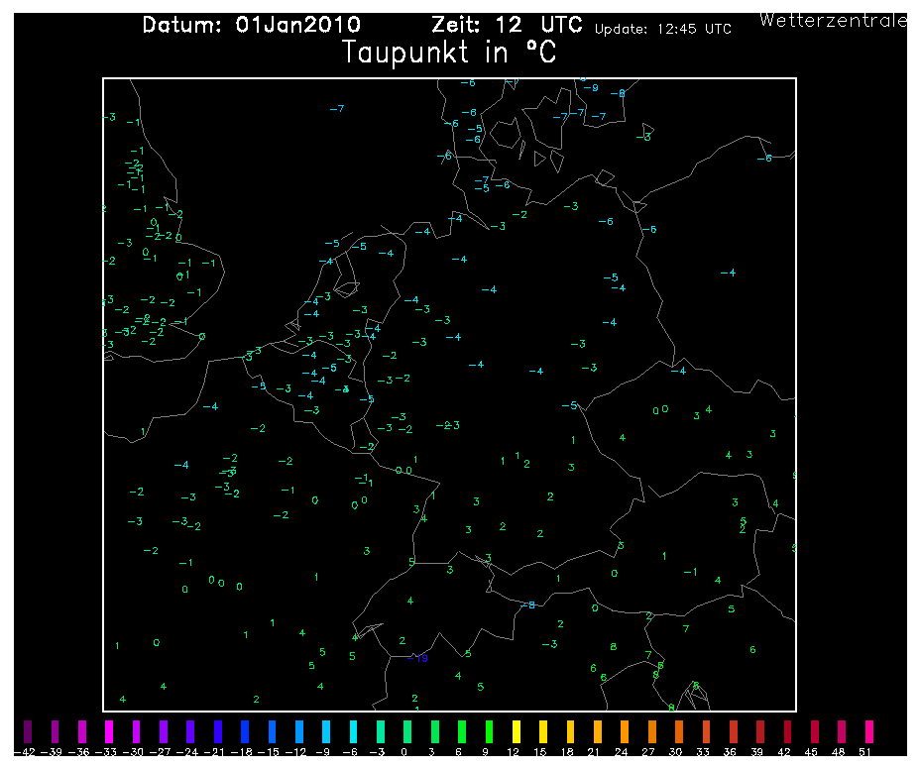Image resolution: width=920 pixels, height=769 pixels.
Task: Pick the sky-blue legend swatch above -9
Action: tap(325, 731)
